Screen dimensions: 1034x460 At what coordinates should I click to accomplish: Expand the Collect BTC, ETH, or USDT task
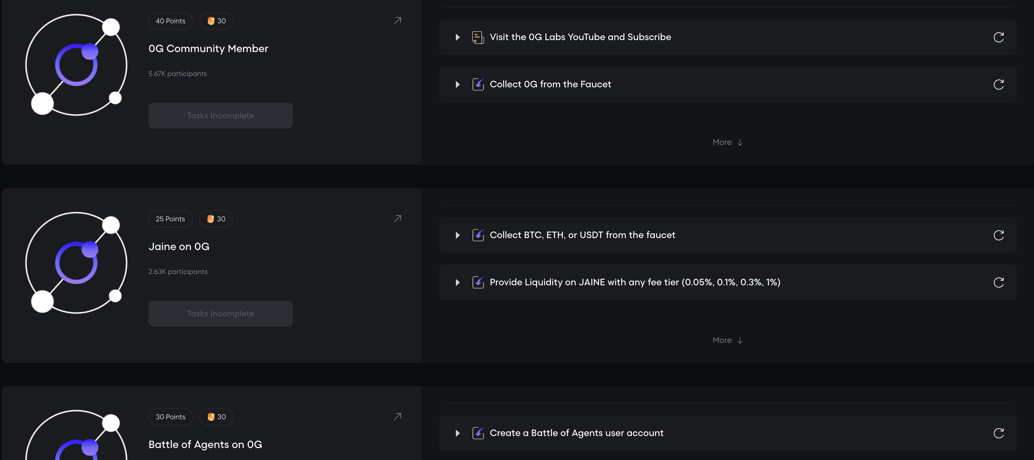click(x=458, y=235)
